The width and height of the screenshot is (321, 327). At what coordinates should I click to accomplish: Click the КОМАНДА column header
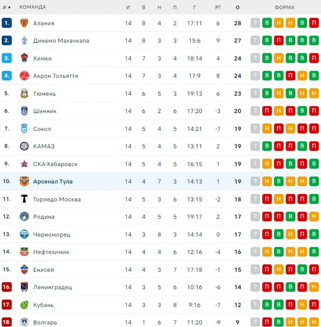(x=33, y=7)
